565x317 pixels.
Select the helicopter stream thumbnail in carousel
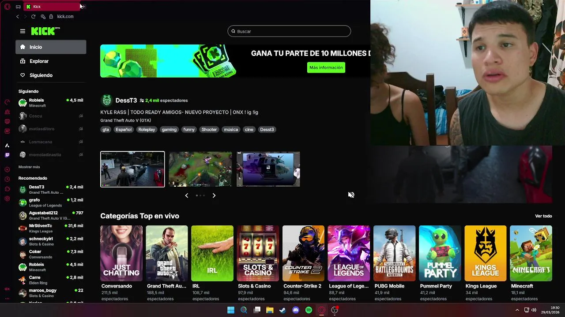pyautogui.click(x=268, y=169)
